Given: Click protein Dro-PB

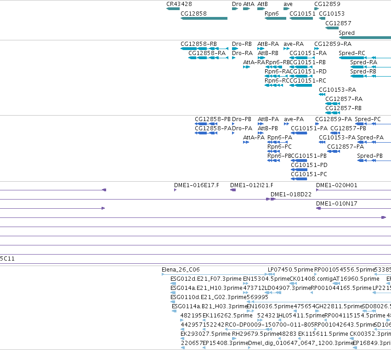Looking at the screenshot, I should click(x=233, y=124).
